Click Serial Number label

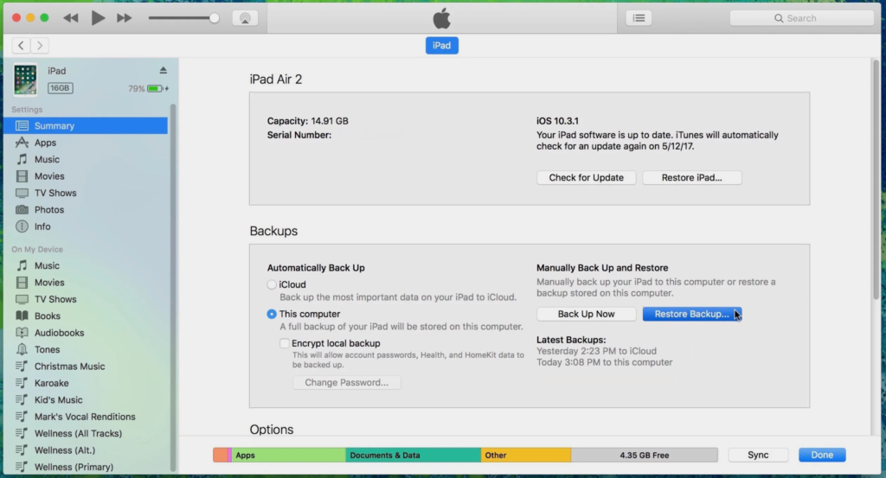(299, 135)
